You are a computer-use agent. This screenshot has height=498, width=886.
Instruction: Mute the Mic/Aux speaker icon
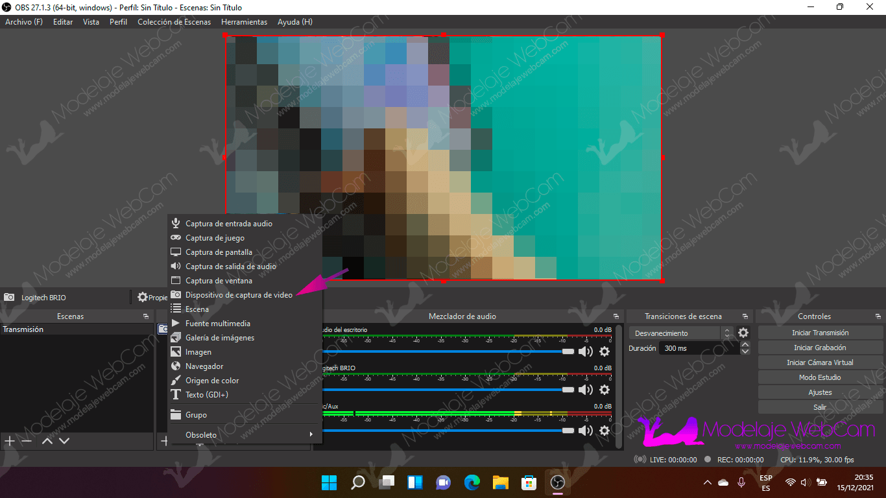(x=586, y=431)
